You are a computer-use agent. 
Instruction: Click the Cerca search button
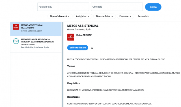click(153, 7)
